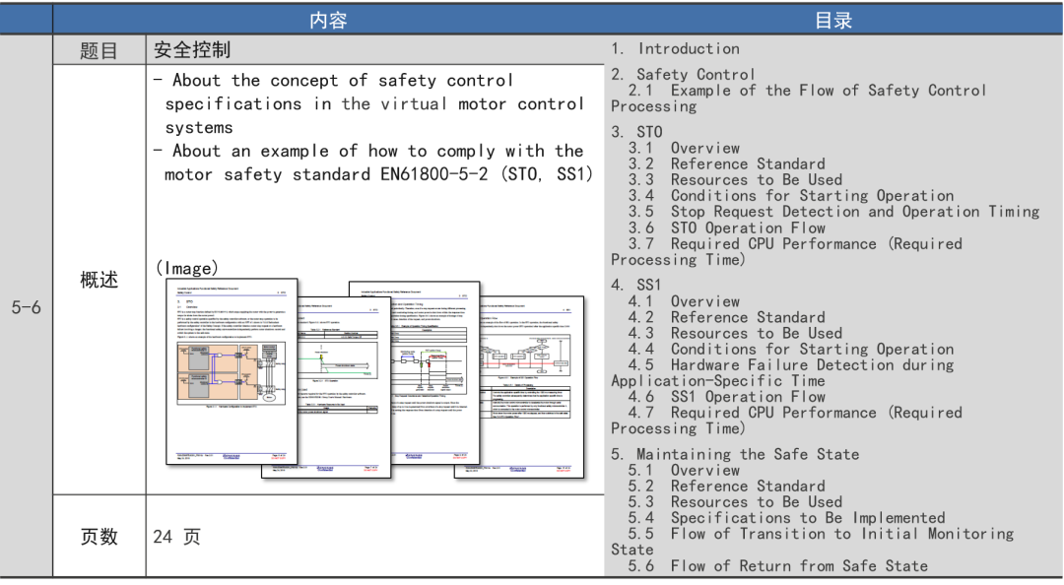1064x585 pixels.
Task: Click '5. Maintaining the Safe State' heading
Action: [735, 454]
